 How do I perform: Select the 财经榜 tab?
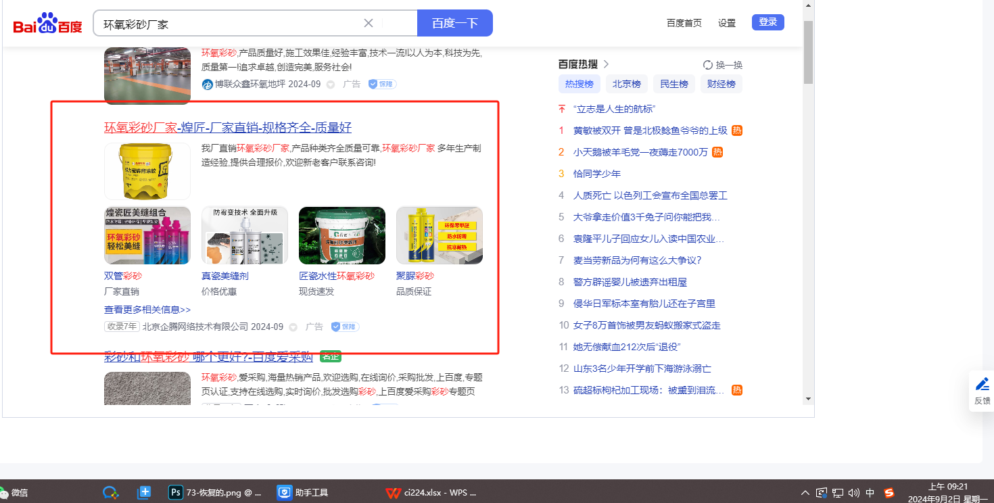pos(721,84)
